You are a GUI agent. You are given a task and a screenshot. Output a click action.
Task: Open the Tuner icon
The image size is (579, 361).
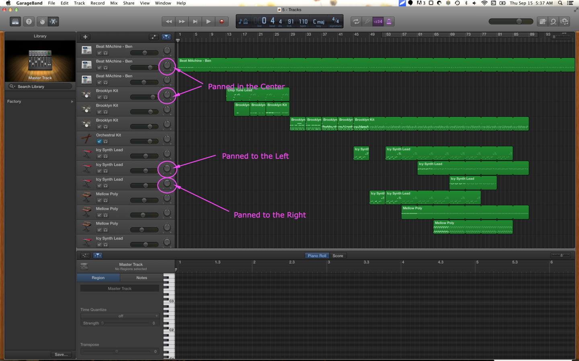(x=367, y=22)
